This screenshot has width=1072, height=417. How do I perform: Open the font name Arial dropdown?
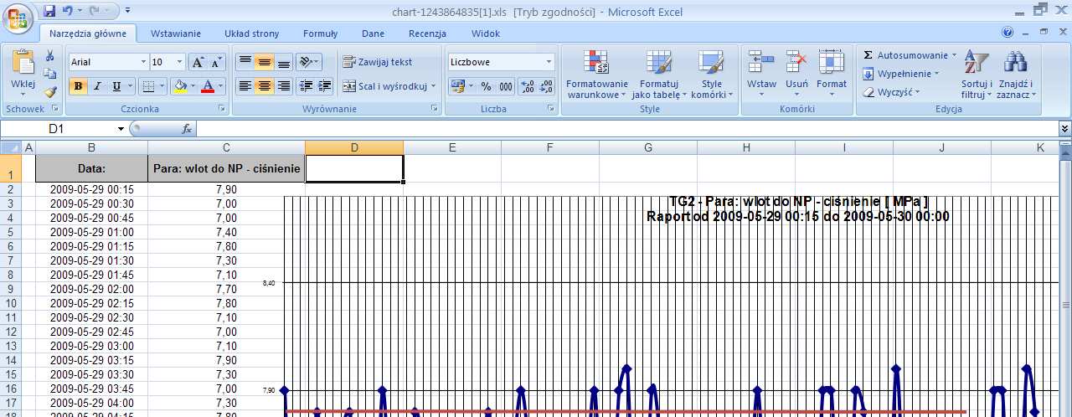pos(143,62)
